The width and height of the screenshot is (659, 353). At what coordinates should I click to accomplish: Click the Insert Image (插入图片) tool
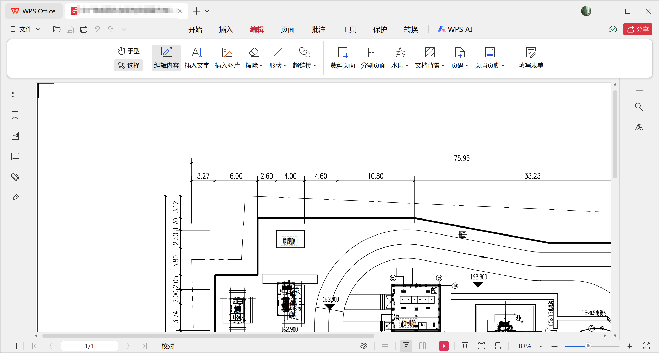(227, 58)
